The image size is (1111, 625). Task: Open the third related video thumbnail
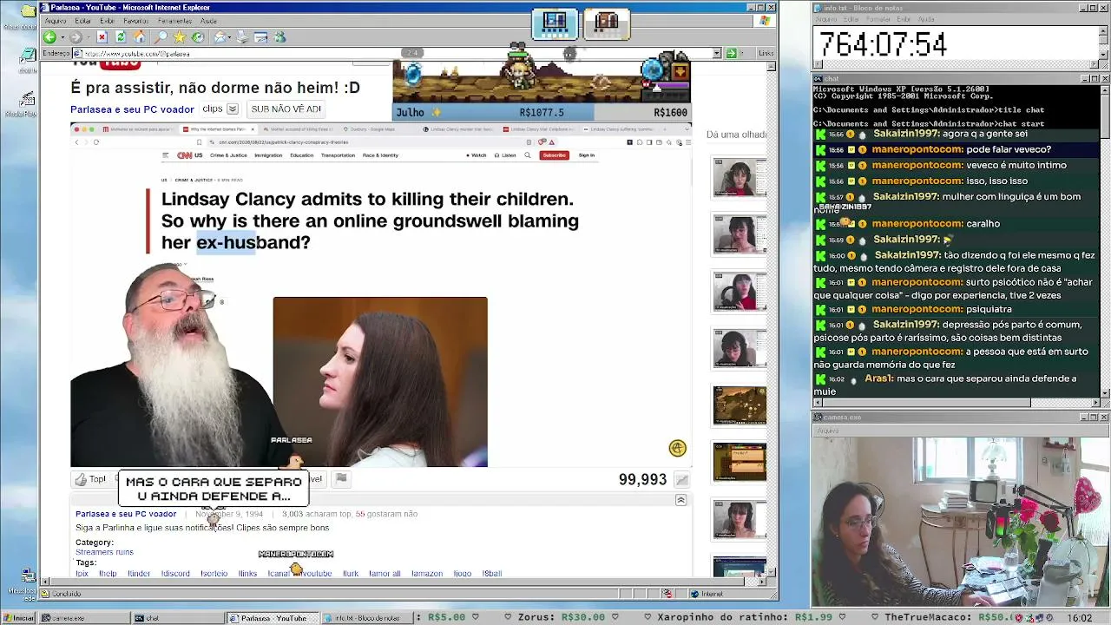pos(740,292)
